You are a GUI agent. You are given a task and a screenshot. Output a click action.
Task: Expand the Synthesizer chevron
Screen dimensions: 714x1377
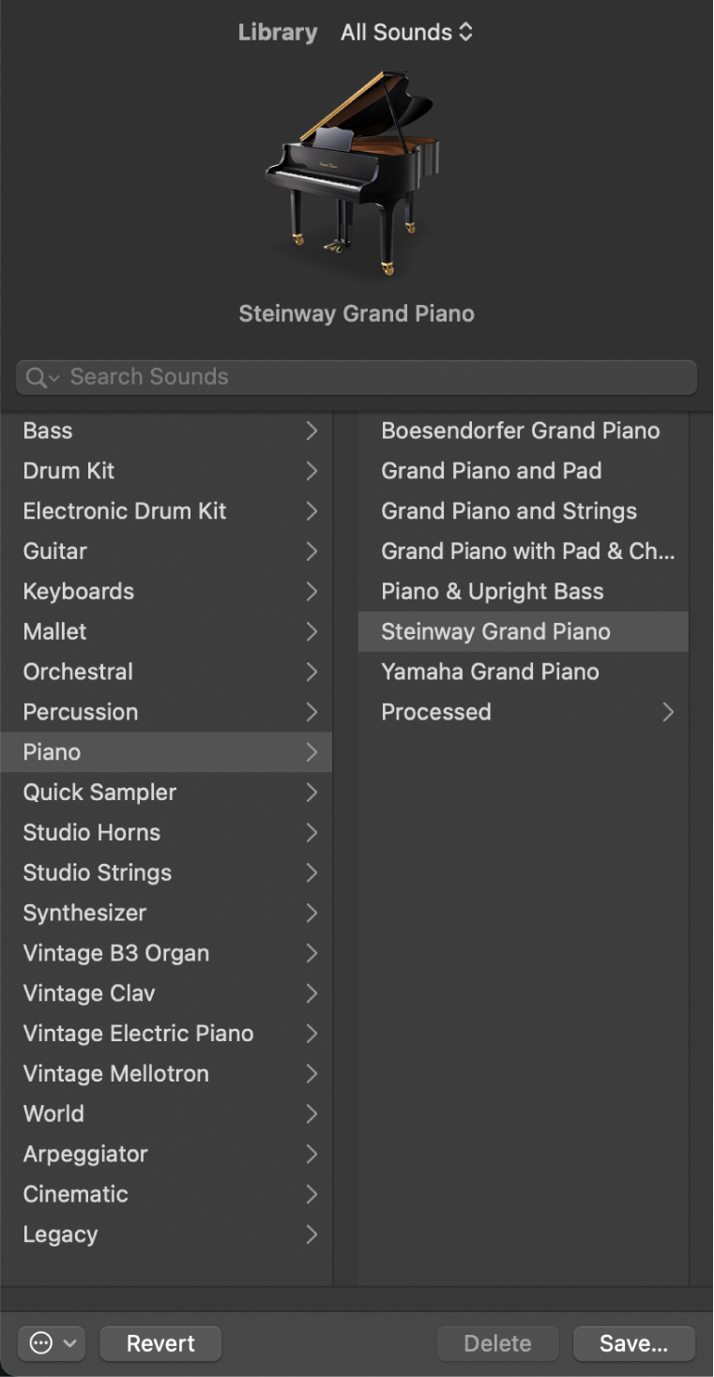[311, 914]
